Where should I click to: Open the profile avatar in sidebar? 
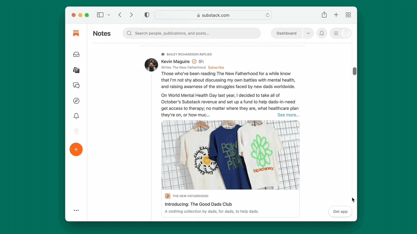coord(76,131)
